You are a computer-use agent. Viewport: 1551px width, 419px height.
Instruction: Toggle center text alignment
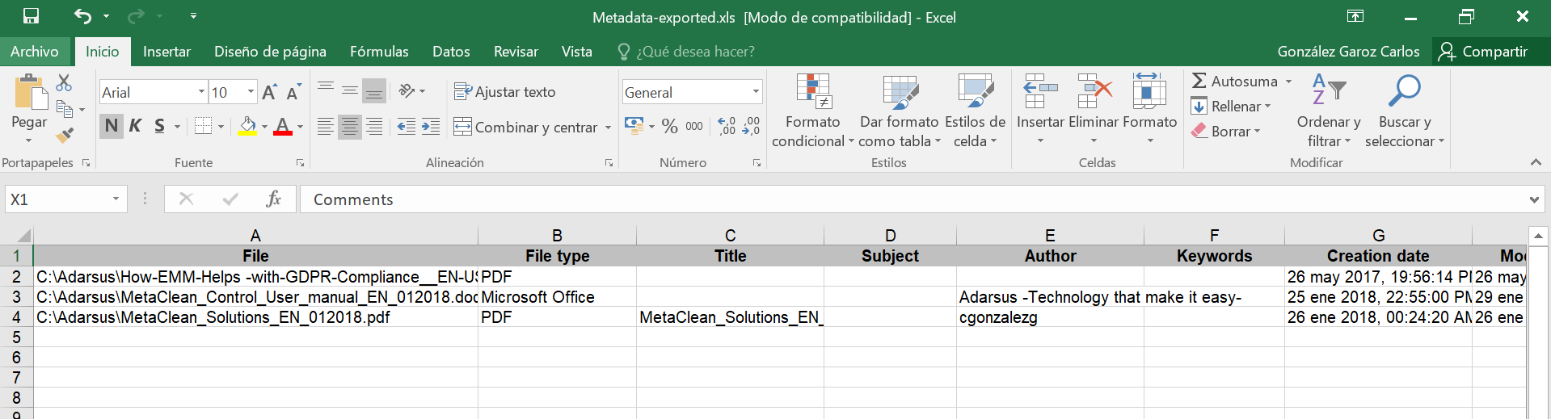click(x=350, y=126)
